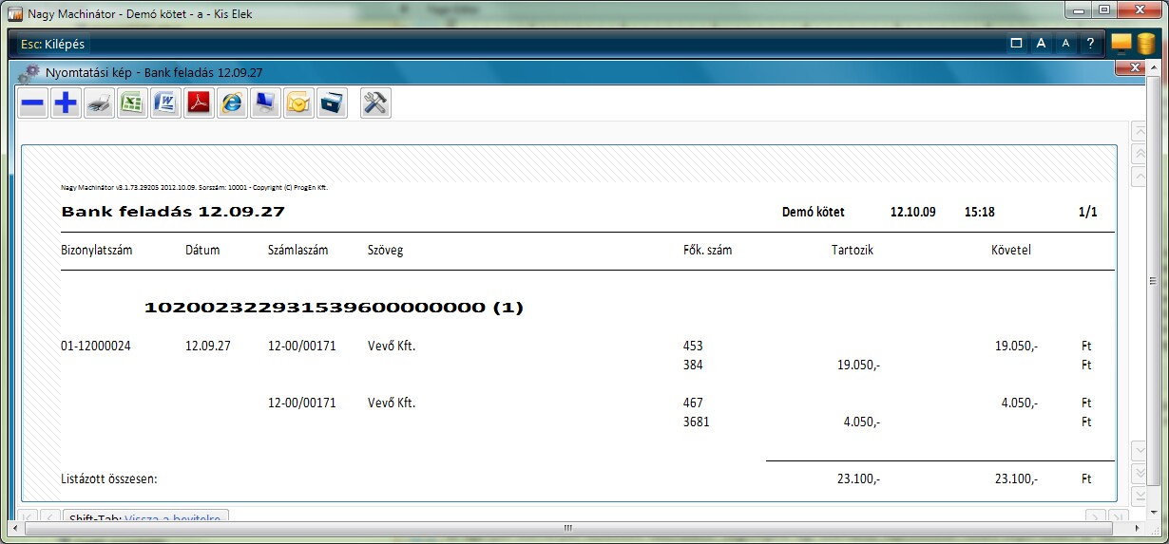Image resolution: width=1169 pixels, height=544 pixels.
Task: Export the report to Excel
Action: (132, 103)
